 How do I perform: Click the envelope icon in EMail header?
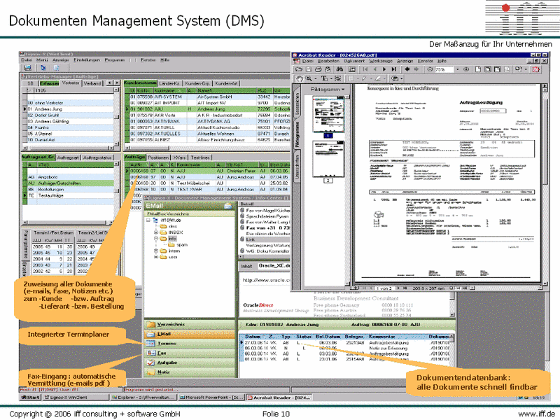pos(228,206)
